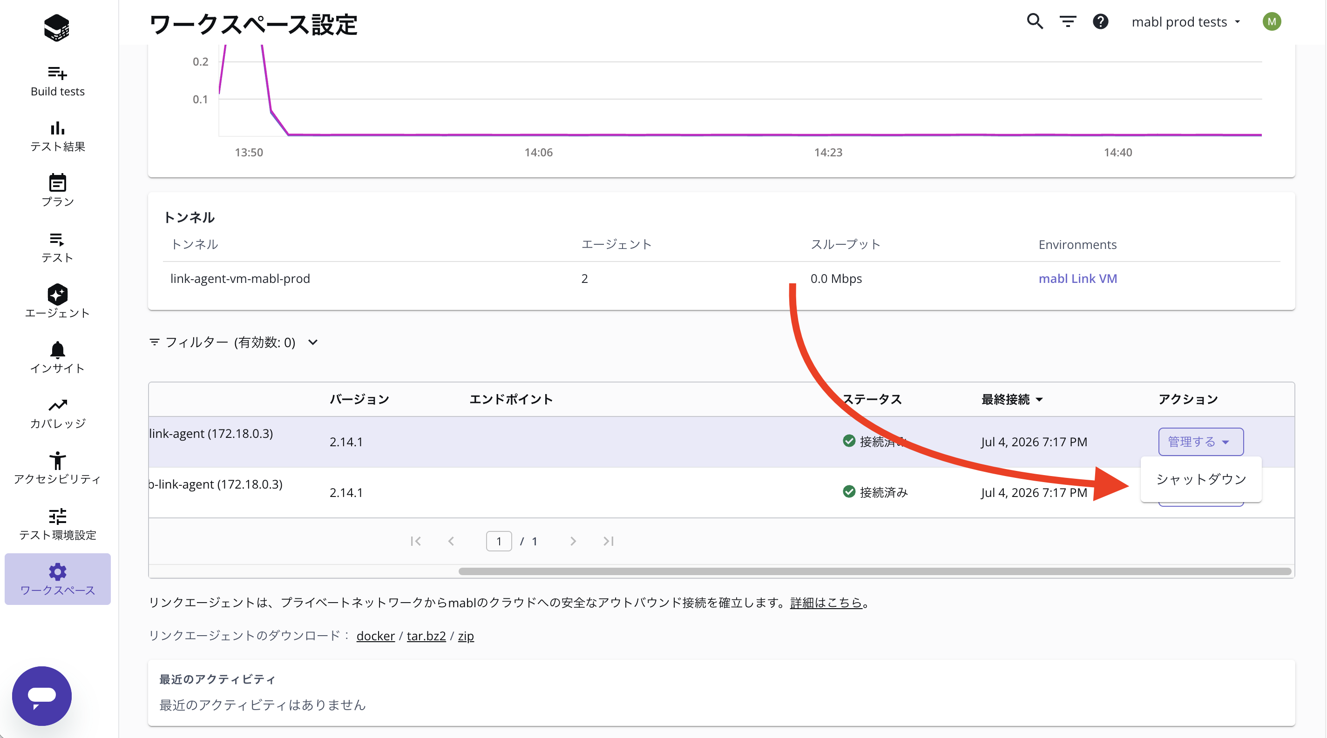Open エージェント in sidebar
Viewport: 1327px width, 738px height.
point(57,302)
